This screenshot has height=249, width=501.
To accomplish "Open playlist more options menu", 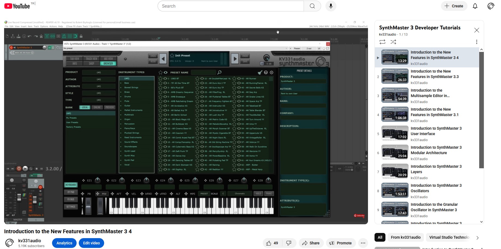I will coord(476,42).
